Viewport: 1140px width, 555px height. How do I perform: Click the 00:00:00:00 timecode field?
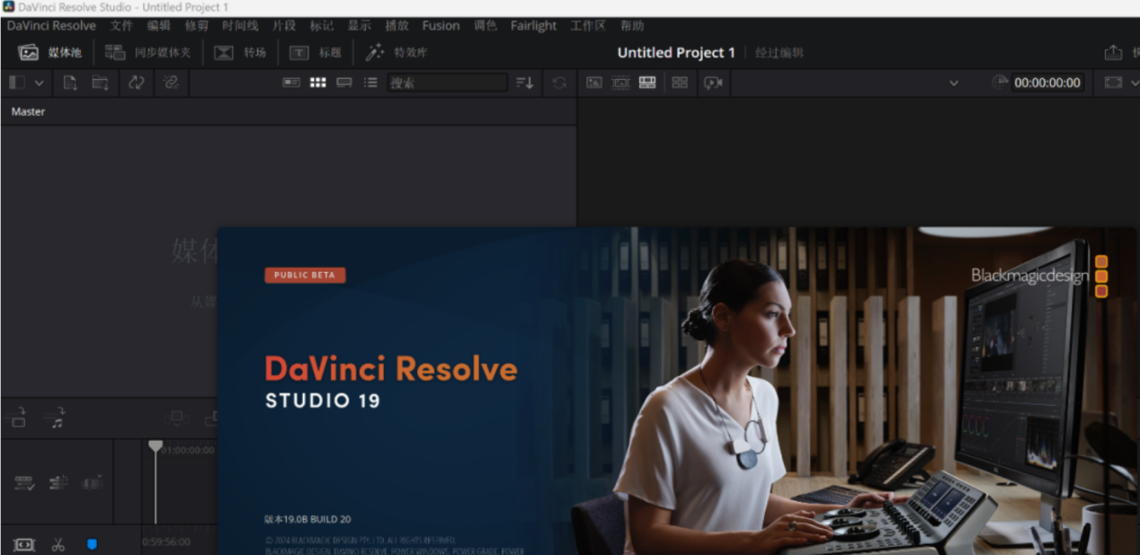(x=1047, y=83)
